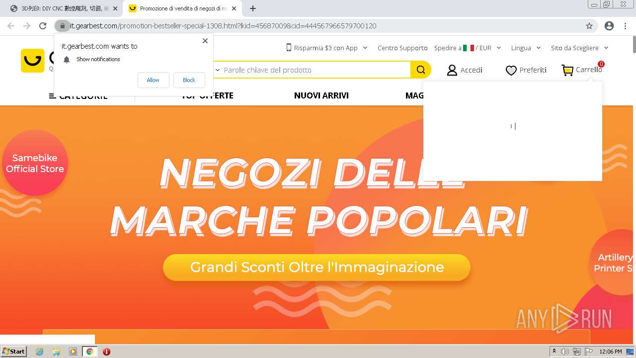This screenshot has height=358, width=636.
Task: Click the padlock site info icon
Action: pyautogui.click(x=62, y=26)
